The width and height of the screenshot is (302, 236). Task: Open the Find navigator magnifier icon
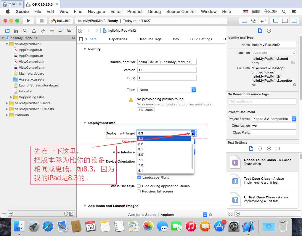25,30
